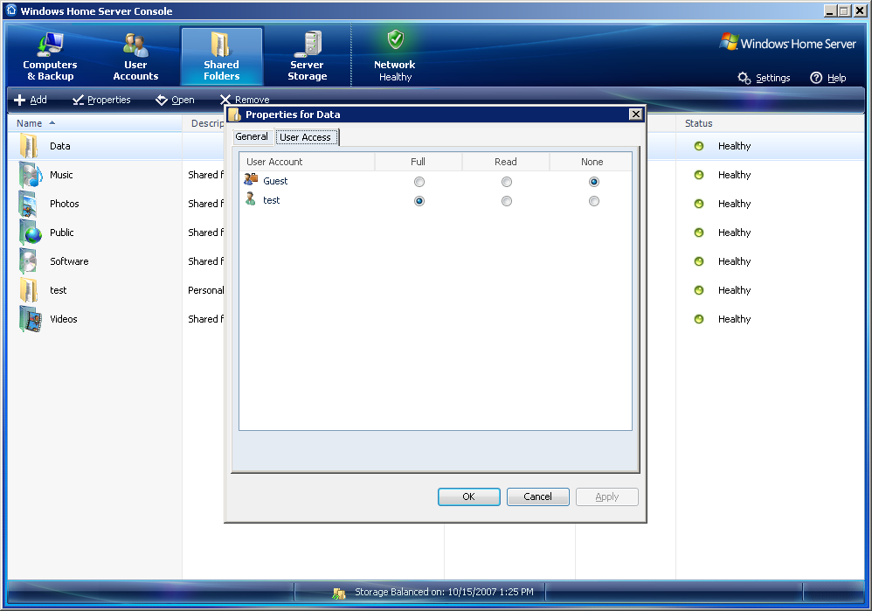The image size is (872, 611).
Task: Select the test folder icon in list
Action: coord(29,290)
